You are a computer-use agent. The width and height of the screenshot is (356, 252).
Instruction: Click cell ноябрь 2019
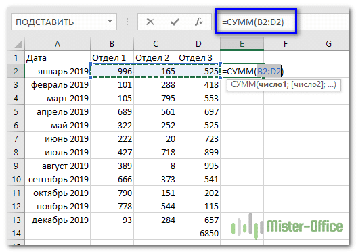(x=58, y=206)
